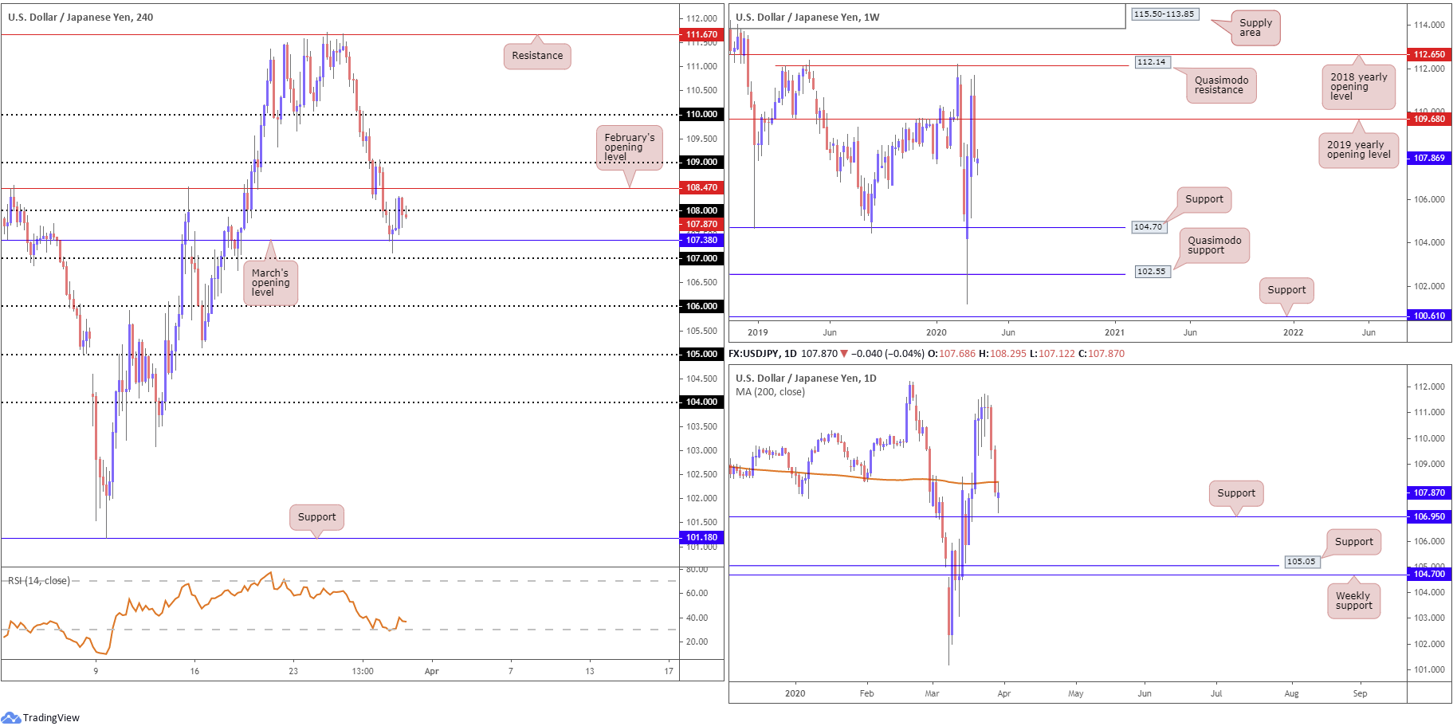Click the 110.000 black price label
This screenshot has width=1453, height=726.
point(701,114)
